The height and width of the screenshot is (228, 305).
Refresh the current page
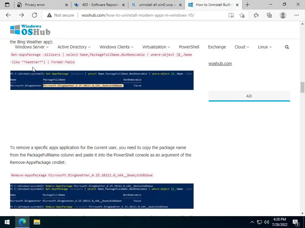pyautogui.click(x=35, y=15)
